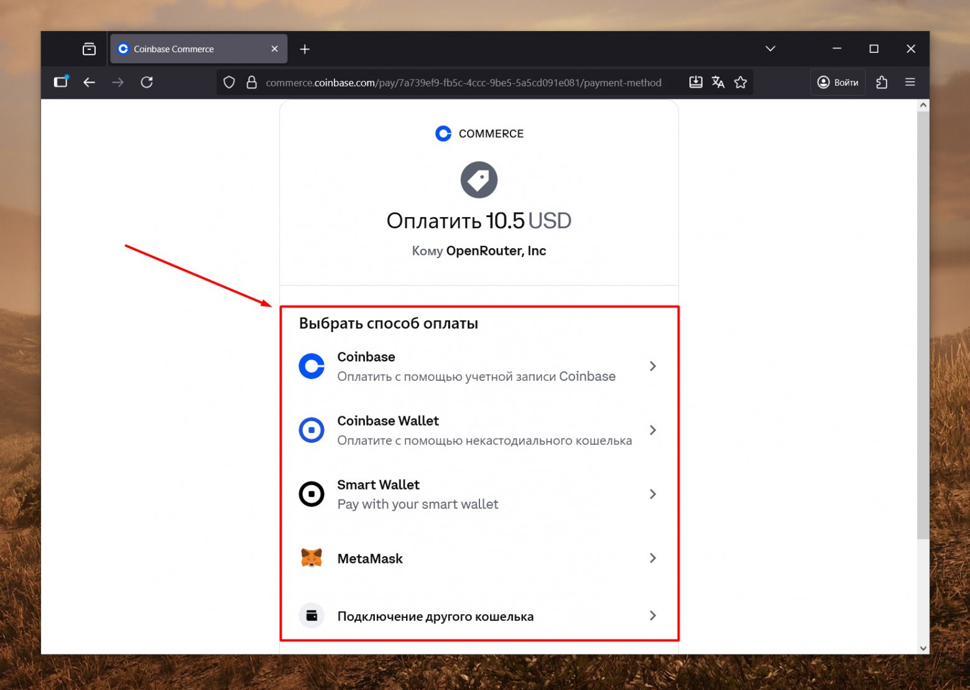Image resolution: width=970 pixels, height=690 pixels.
Task: Select the MetaMask fox icon
Action: (312, 558)
